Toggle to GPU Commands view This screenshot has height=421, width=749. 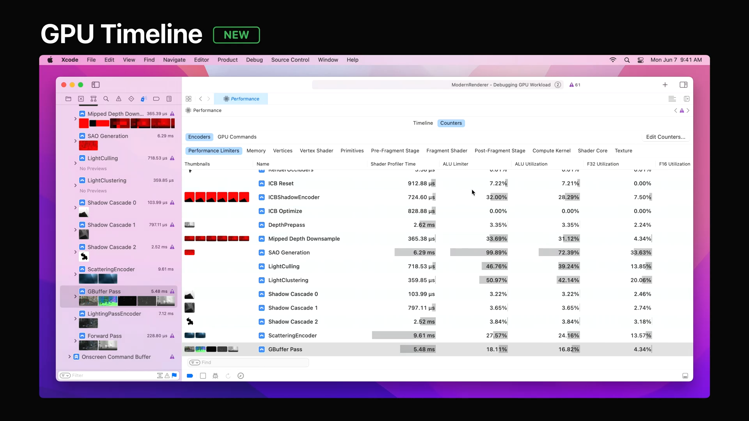[237, 137]
